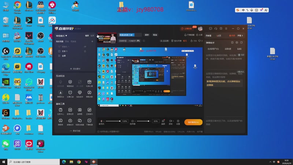Image resolution: width=293 pixels, height=165 pixels.
Task: Select the 全屏 source row
Action: [x=75, y=56]
